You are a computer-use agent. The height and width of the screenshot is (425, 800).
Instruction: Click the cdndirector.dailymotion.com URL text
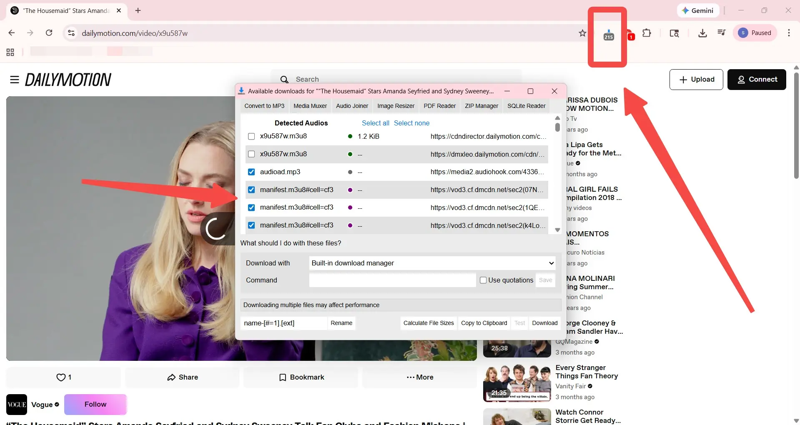tap(488, 136)
